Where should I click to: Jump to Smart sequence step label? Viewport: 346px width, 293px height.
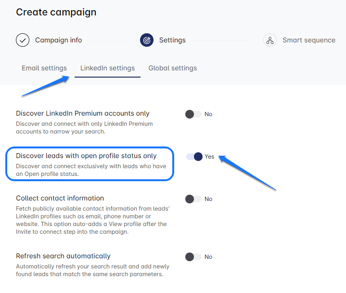(x=308, y=40)
